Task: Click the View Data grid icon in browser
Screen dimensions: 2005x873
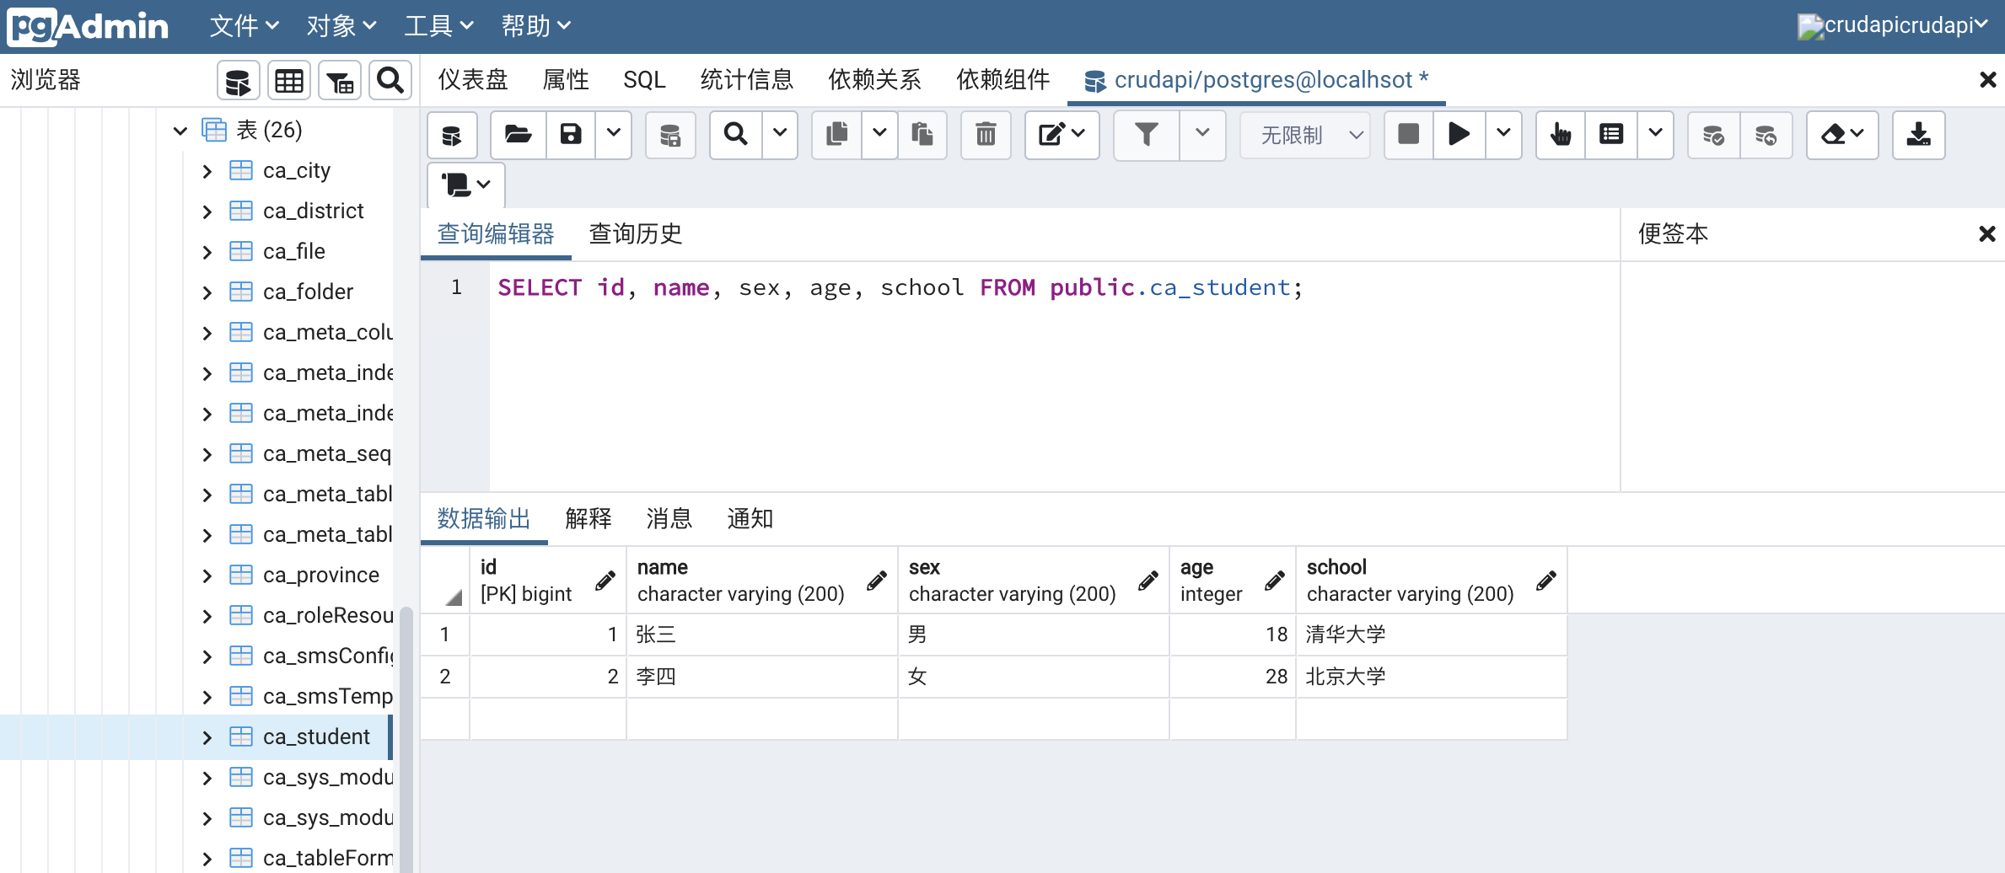Action: (288, 81)
